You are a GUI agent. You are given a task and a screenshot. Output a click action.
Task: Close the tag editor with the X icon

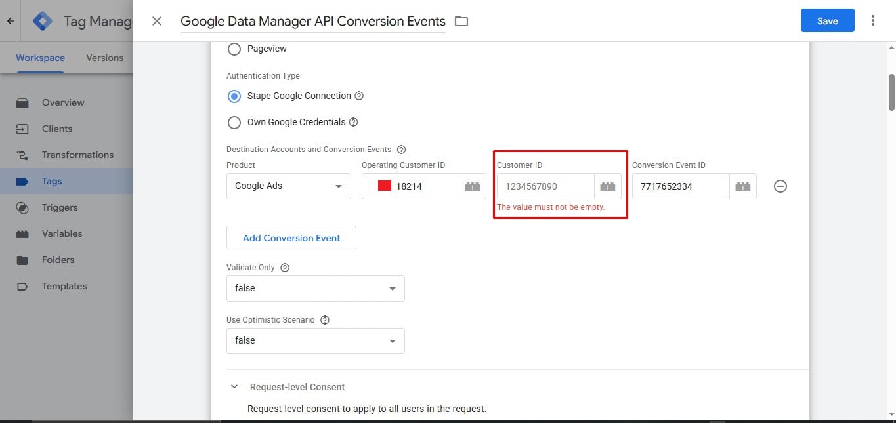click(157, 21)
